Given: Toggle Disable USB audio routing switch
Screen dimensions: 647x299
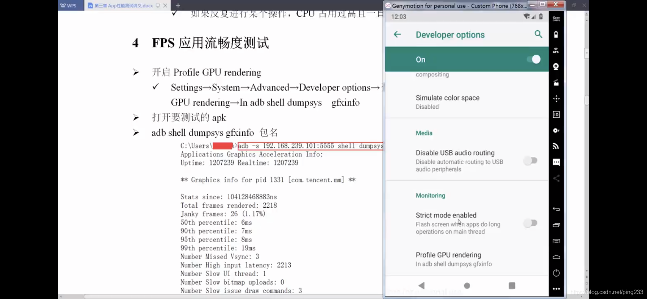Looking at the screenshot, I should coord(531,161).
